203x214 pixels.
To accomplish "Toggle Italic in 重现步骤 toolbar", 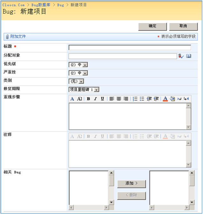I will pos(95,99).
